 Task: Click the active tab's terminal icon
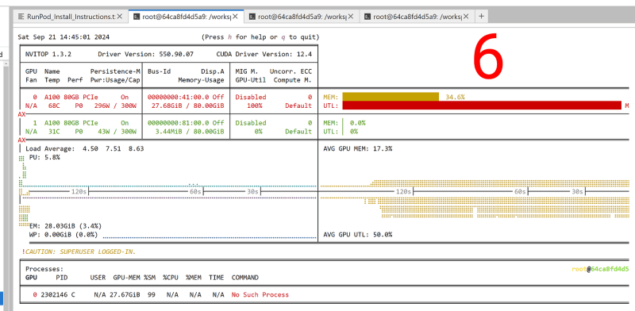click(137, 17)
